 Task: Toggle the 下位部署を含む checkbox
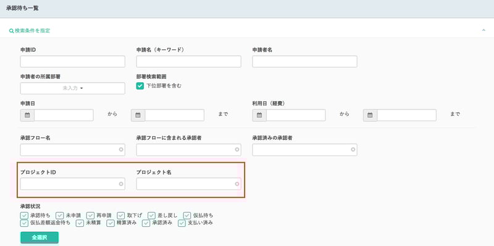click(140, 86)
